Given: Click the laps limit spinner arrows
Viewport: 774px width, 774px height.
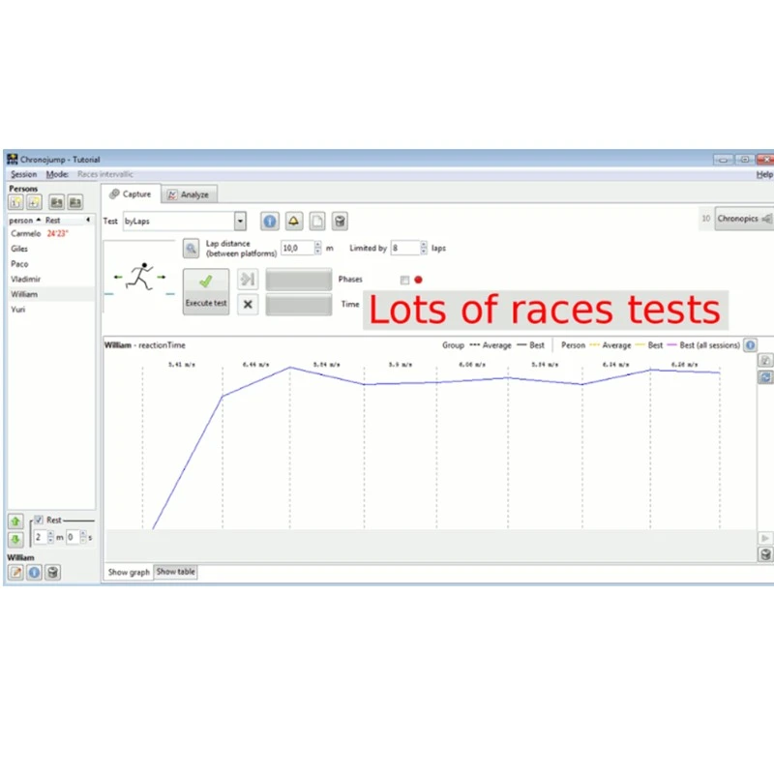Looking at the screenshot, I should (x=423, y=249).
